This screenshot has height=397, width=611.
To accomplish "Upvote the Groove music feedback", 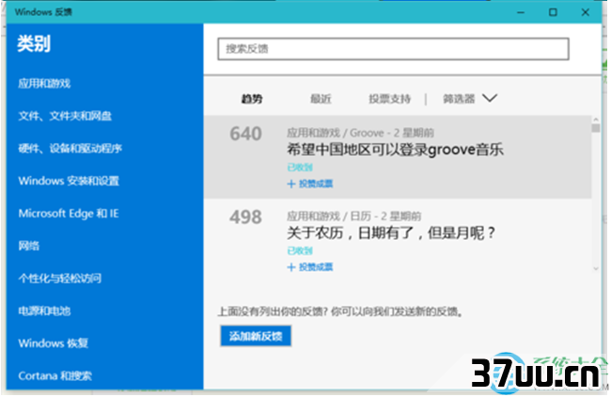I will pyautogui.click(x=310, y=183).
